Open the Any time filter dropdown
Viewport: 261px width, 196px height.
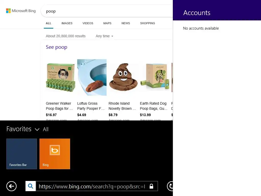pos(104,36)
